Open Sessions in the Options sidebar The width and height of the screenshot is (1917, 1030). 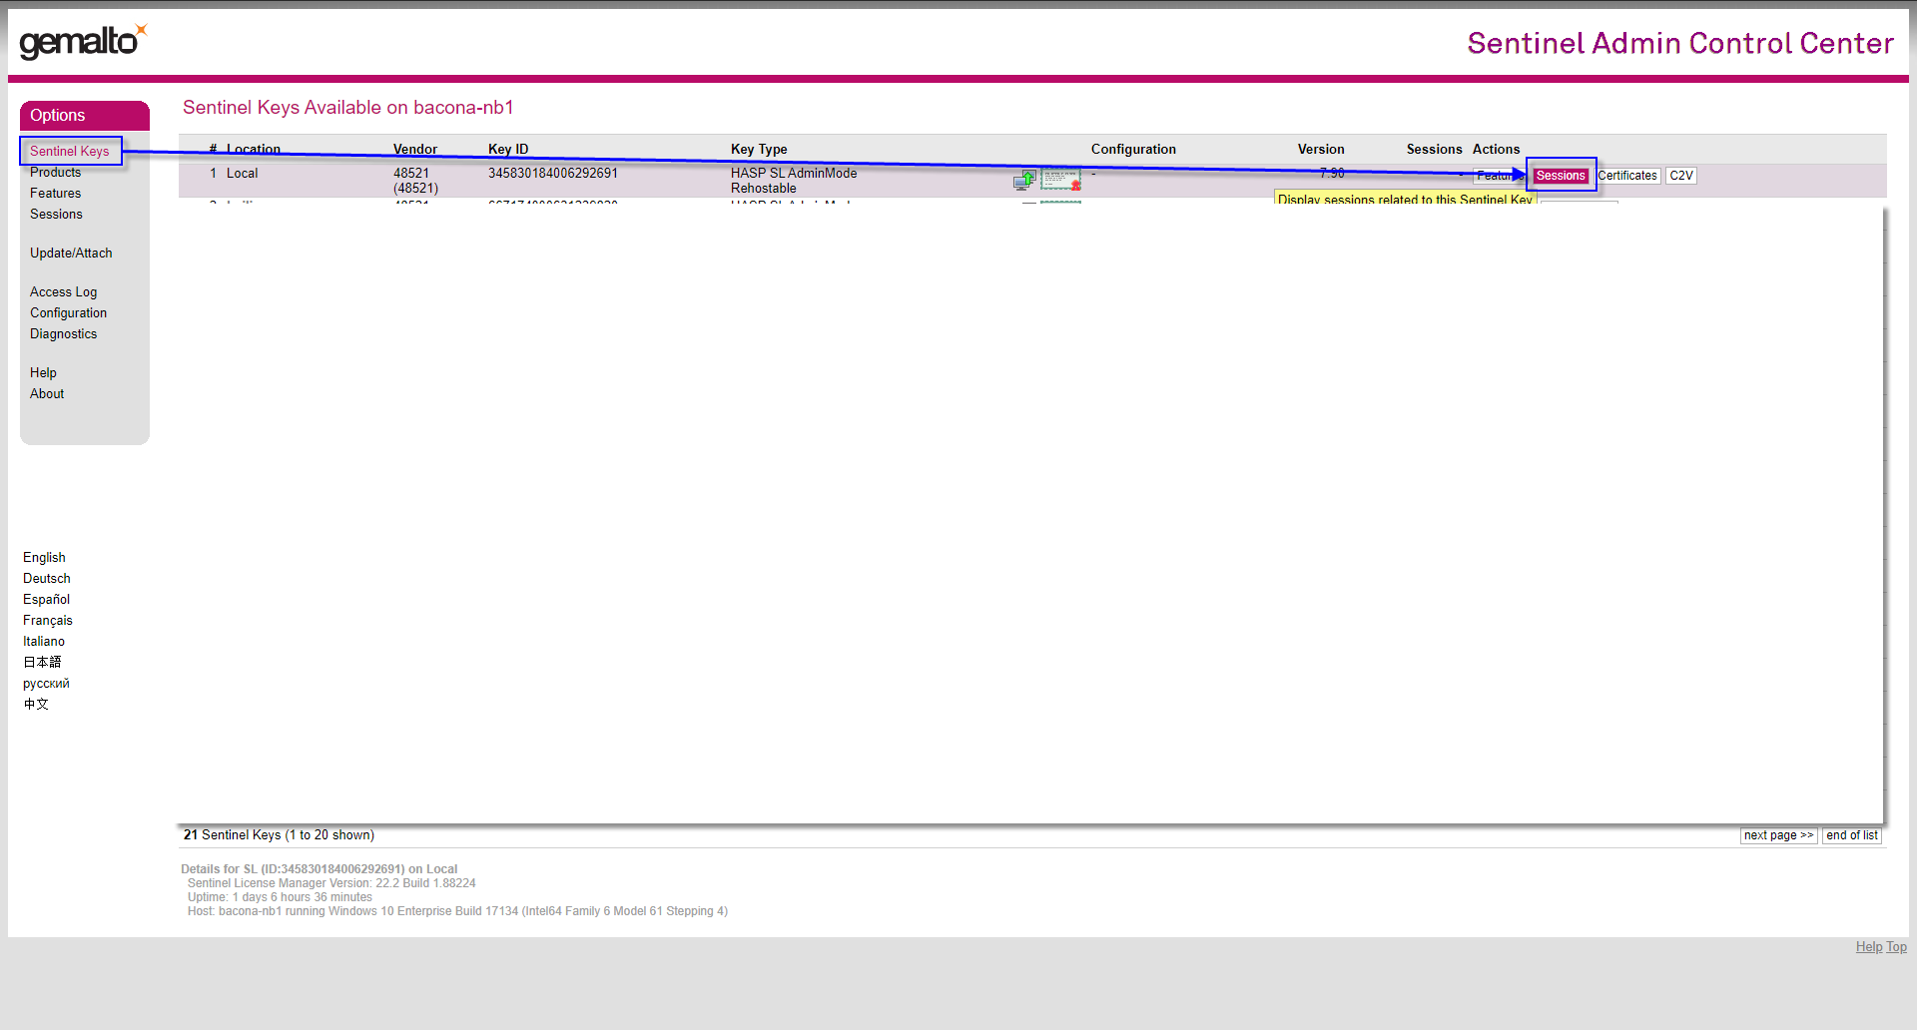(x=57, y=215)
